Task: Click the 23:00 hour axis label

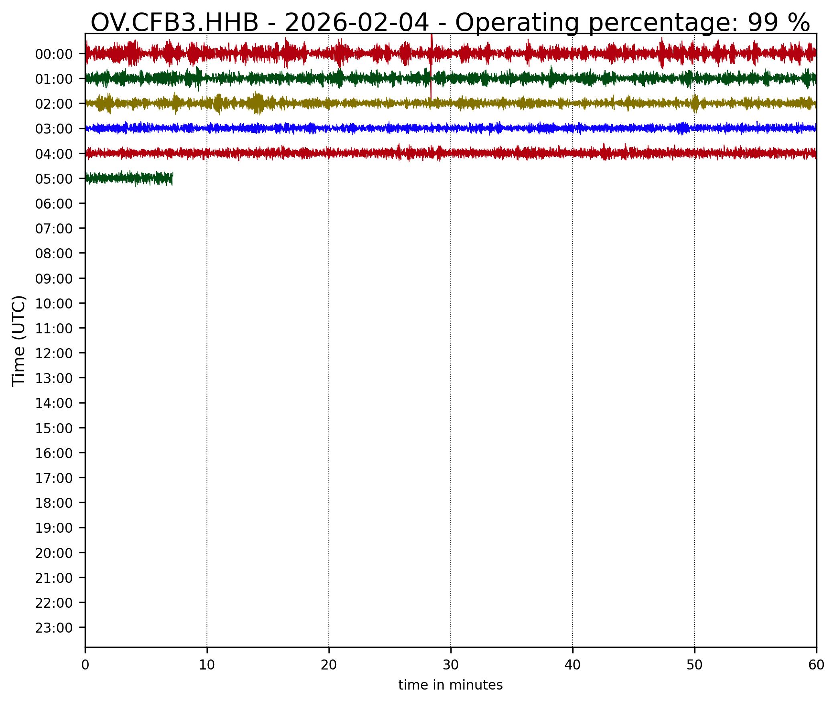Action: [x=53, y=628]
